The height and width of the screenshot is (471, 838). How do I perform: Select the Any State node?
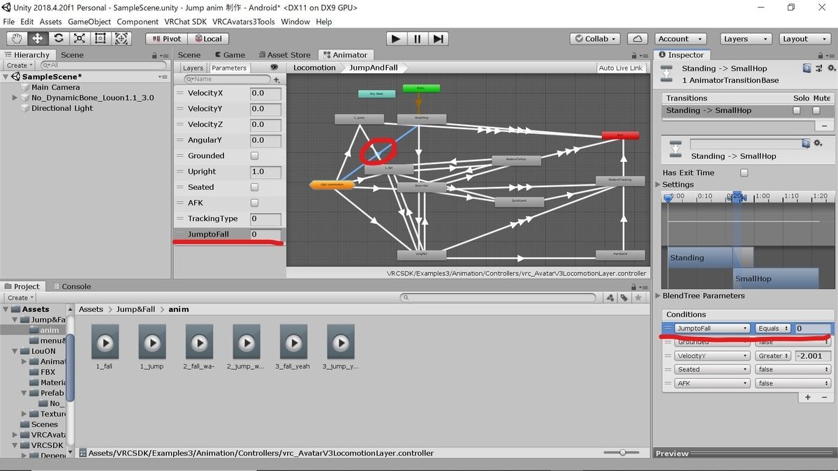[376, 94]
